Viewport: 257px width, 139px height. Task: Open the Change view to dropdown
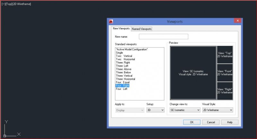click(x=185, y=110)
